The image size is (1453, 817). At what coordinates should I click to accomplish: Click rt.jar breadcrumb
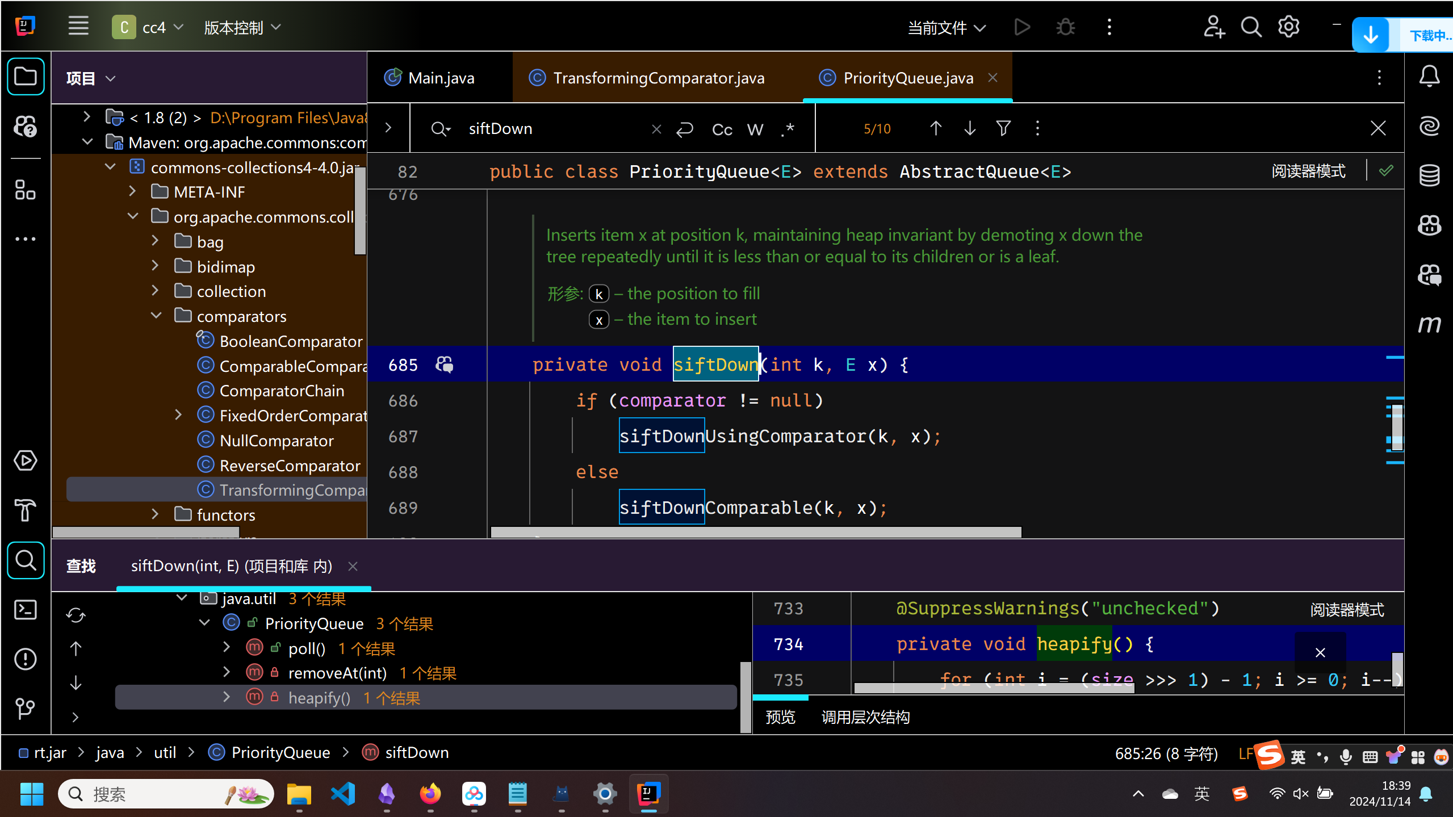[x=43, y=753]
